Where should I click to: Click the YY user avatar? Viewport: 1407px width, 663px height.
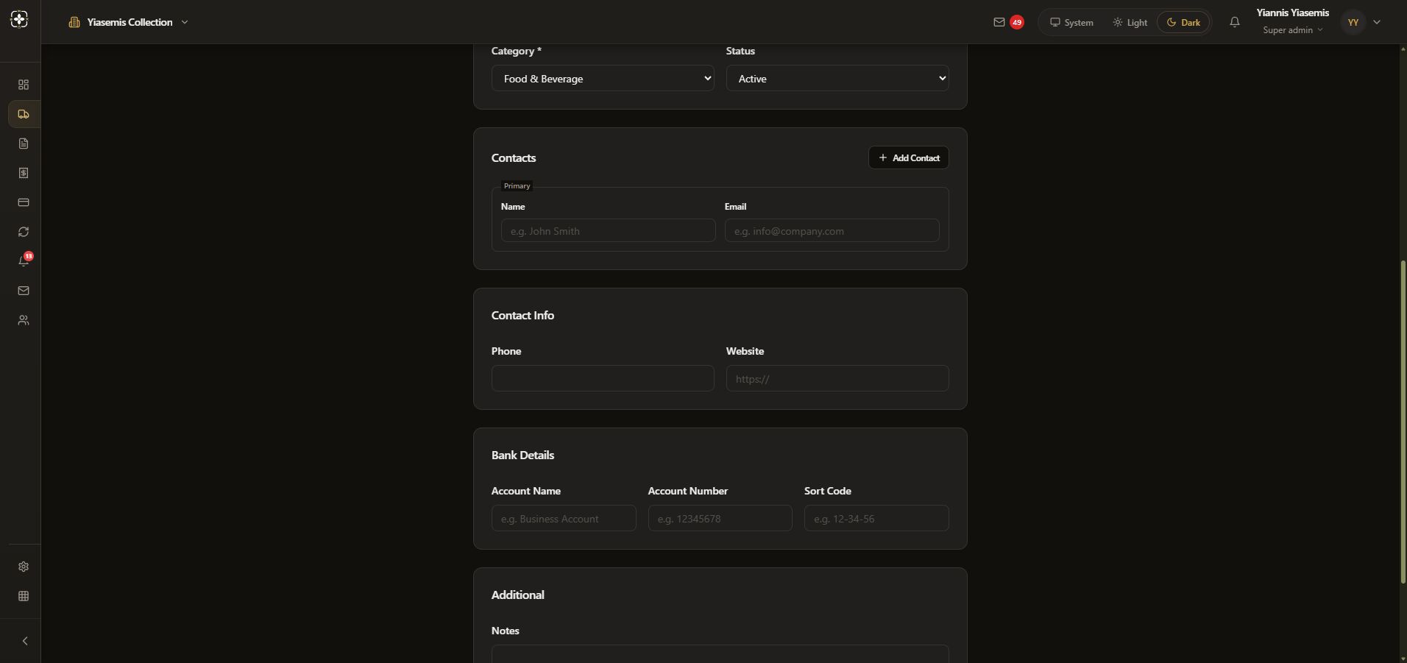pyautogui.click(x=1353, y=22)
